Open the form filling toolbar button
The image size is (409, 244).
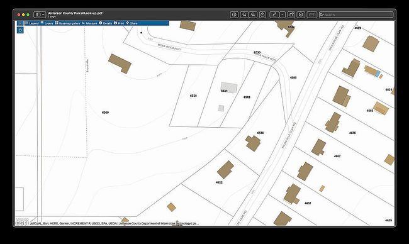pos(311,14)
